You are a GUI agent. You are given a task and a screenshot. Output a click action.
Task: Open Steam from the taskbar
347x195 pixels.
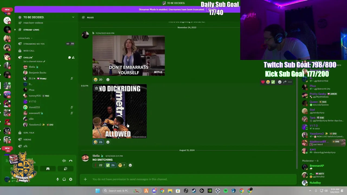(x=194, y=191)
